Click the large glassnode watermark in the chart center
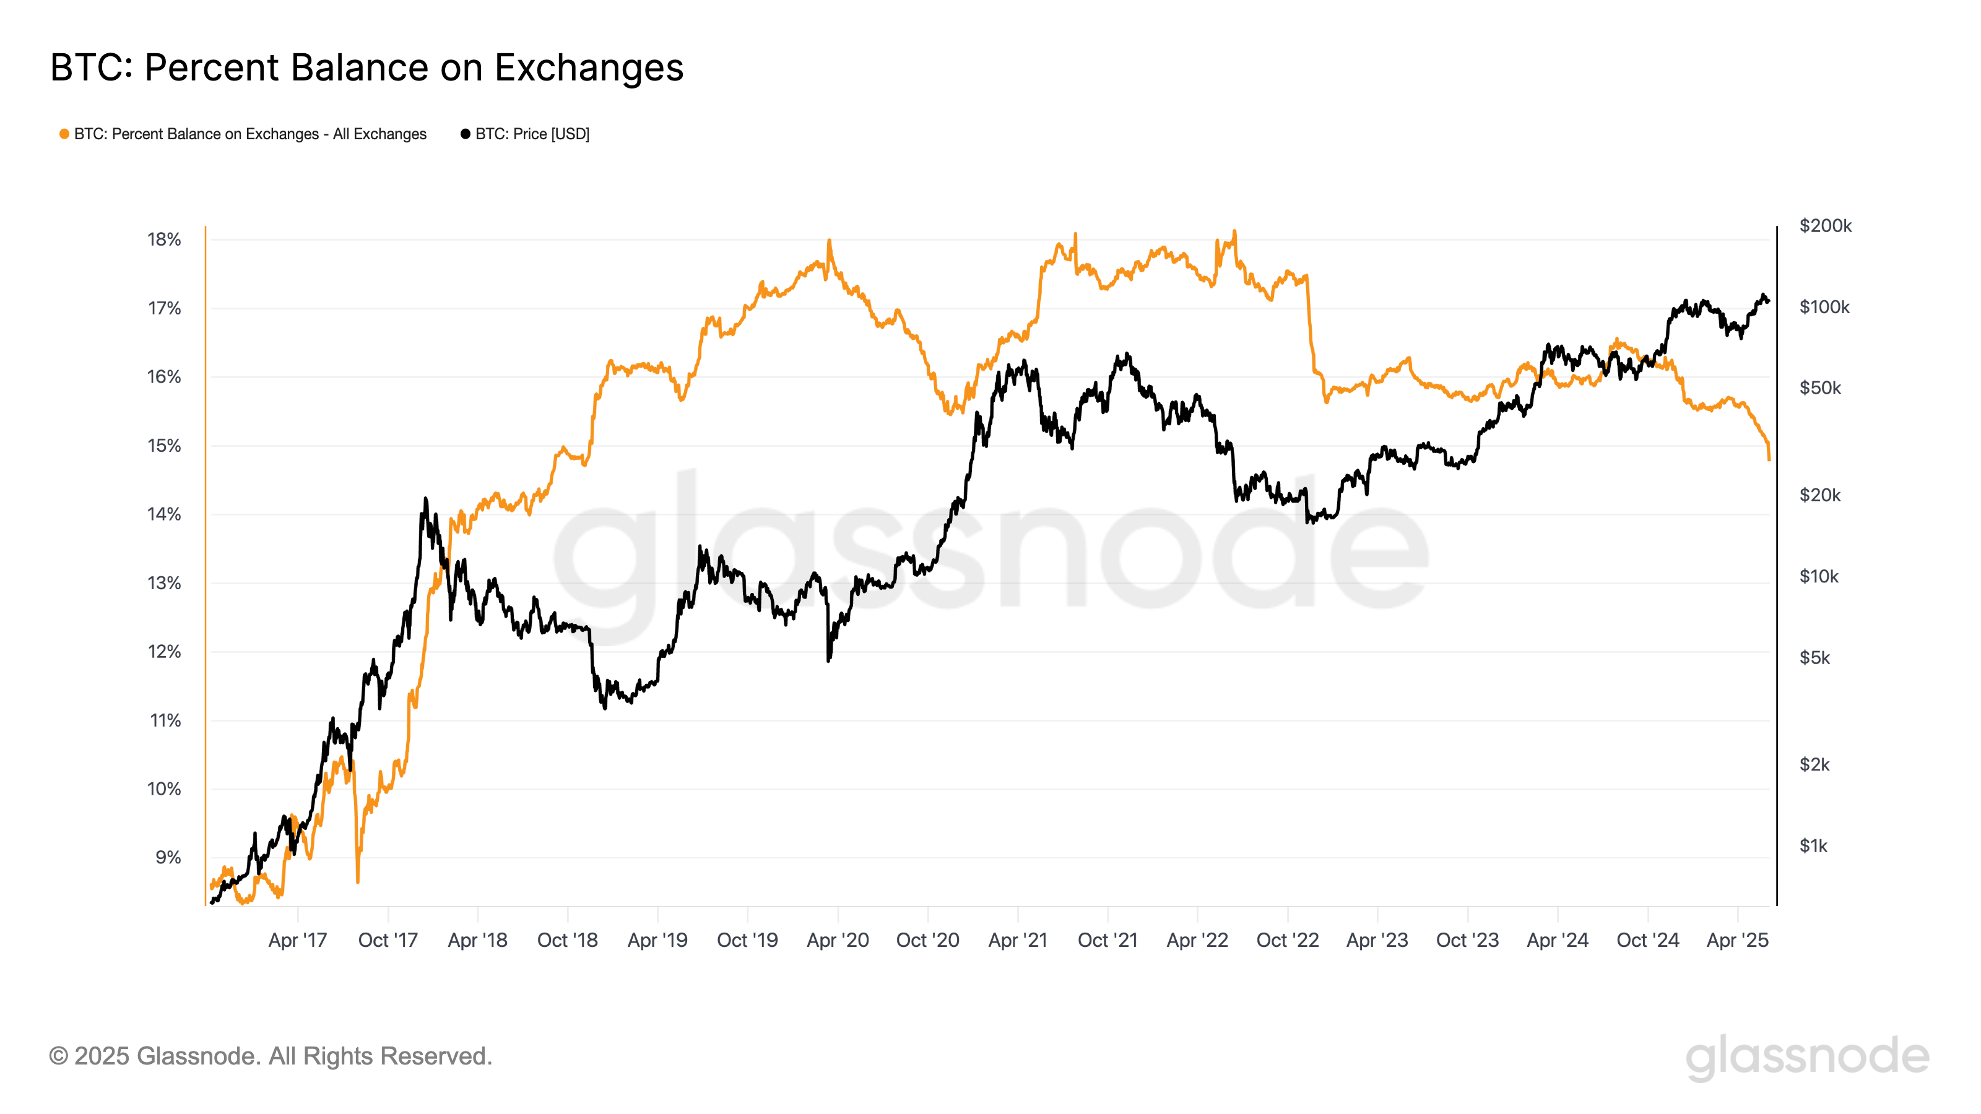 coord(990,550)
